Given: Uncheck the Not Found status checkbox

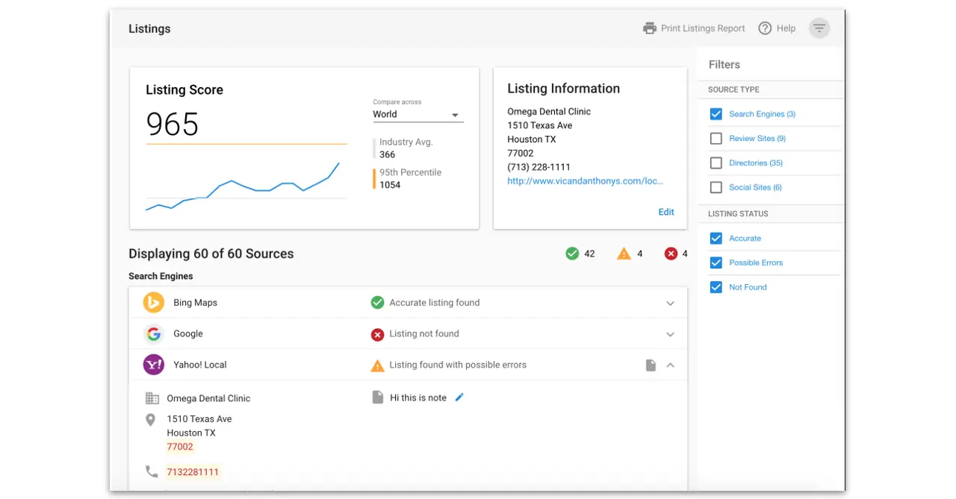Looking at the screenshot, I should 716,287.
